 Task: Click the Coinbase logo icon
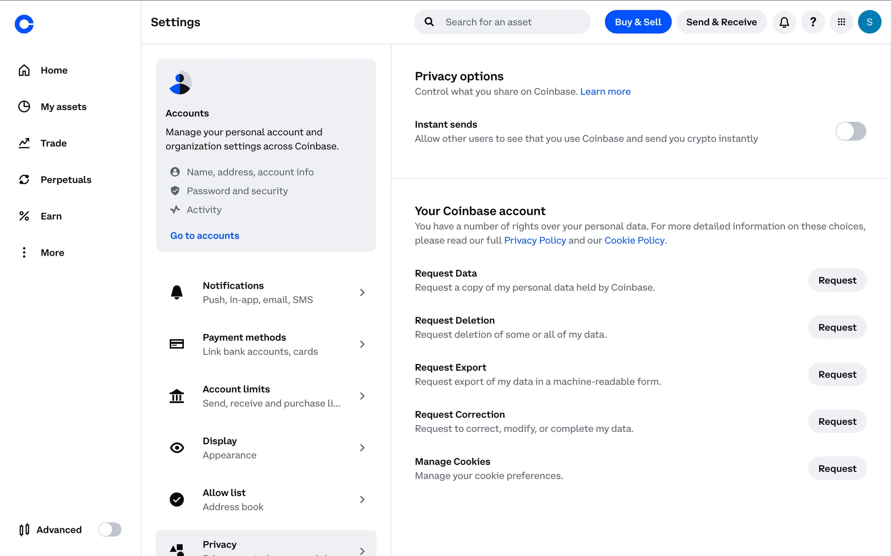[24, 24]
